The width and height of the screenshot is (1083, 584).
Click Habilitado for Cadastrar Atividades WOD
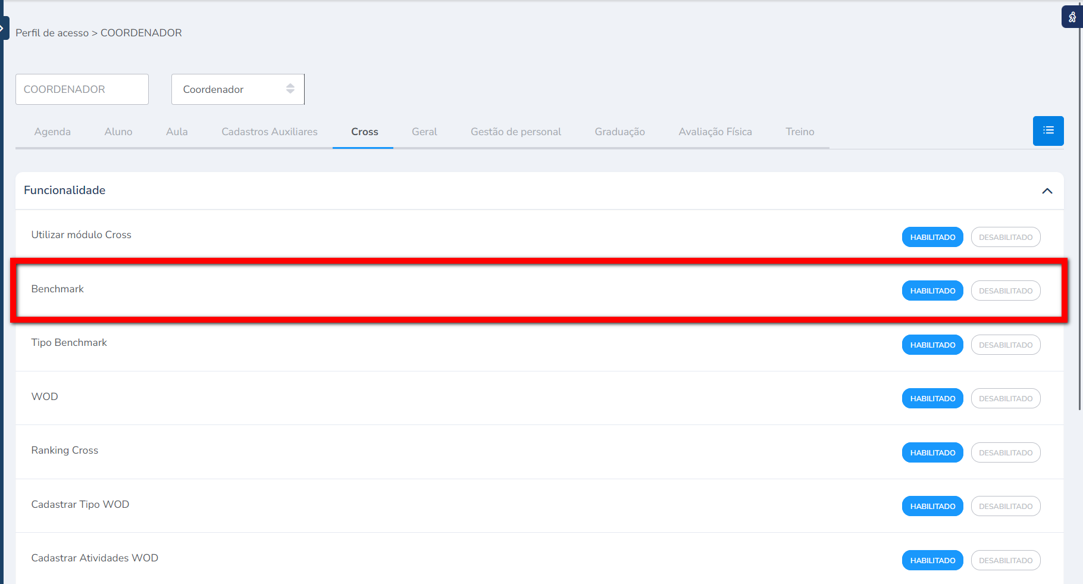[x=932, y=560]
